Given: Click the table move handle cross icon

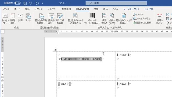Looking at the screenshot, I should click(x=55, y=50).
